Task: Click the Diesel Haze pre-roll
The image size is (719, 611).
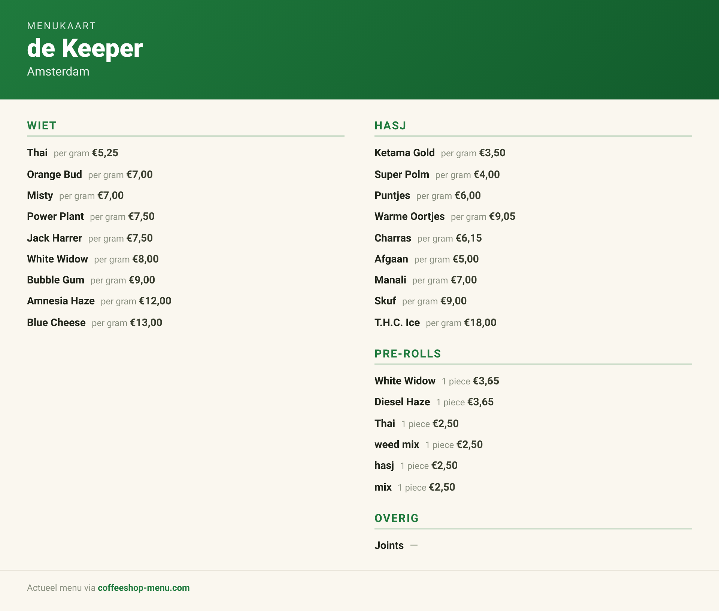Action: [x=402, y=402]
